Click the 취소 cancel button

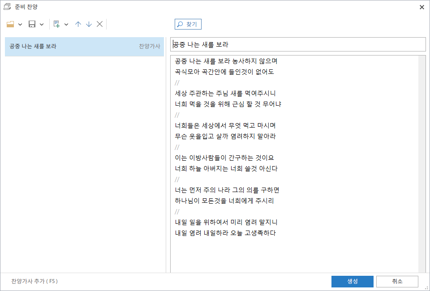coord(397,282)
